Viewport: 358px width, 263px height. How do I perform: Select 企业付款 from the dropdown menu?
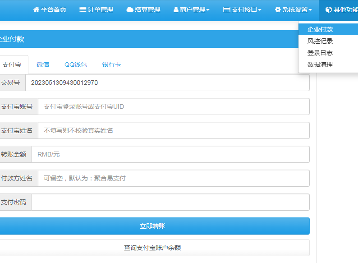(328, 29)
